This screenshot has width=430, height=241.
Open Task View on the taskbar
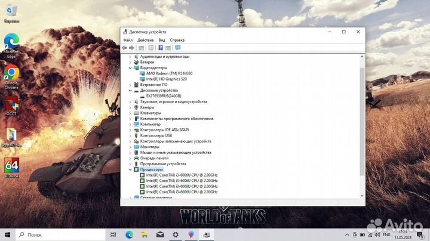pyautogui.click(x=113, y=234)
